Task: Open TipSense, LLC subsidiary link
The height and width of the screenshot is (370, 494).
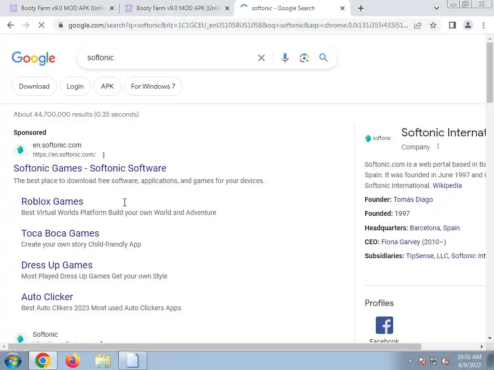Action: click(x=427, y=256)
